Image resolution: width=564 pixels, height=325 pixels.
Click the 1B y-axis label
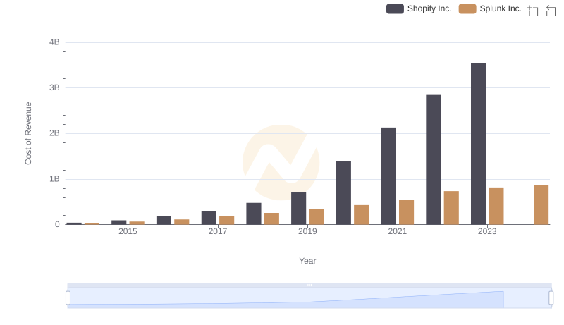click(54, 179)
